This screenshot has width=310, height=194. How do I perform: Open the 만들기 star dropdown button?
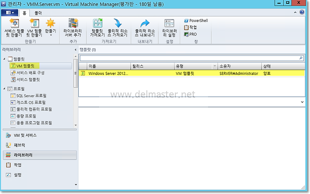(51, 28)
